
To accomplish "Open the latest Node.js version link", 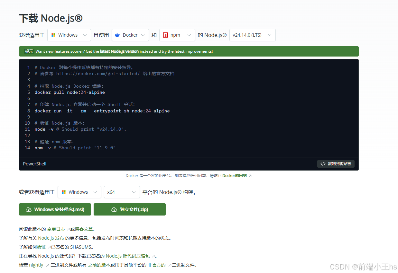I will [x=119, y=51].
